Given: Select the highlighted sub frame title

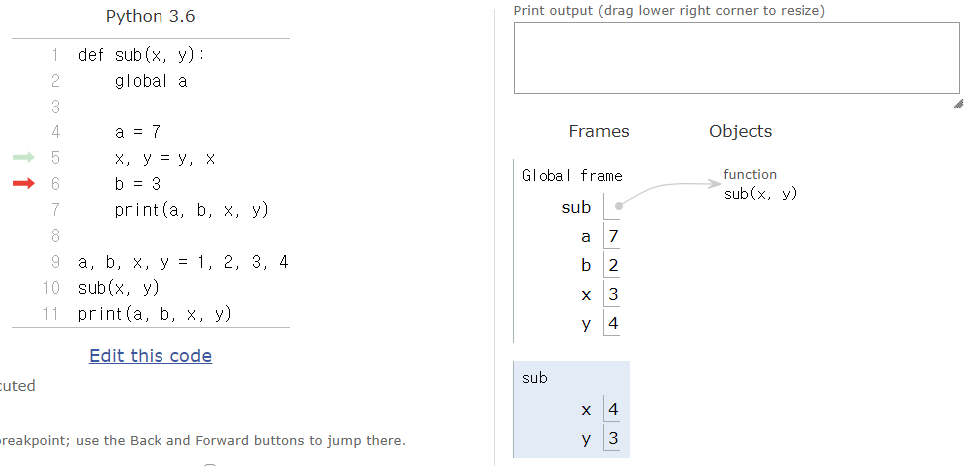Looking at the screenshot, I should [x=535, y=378].
